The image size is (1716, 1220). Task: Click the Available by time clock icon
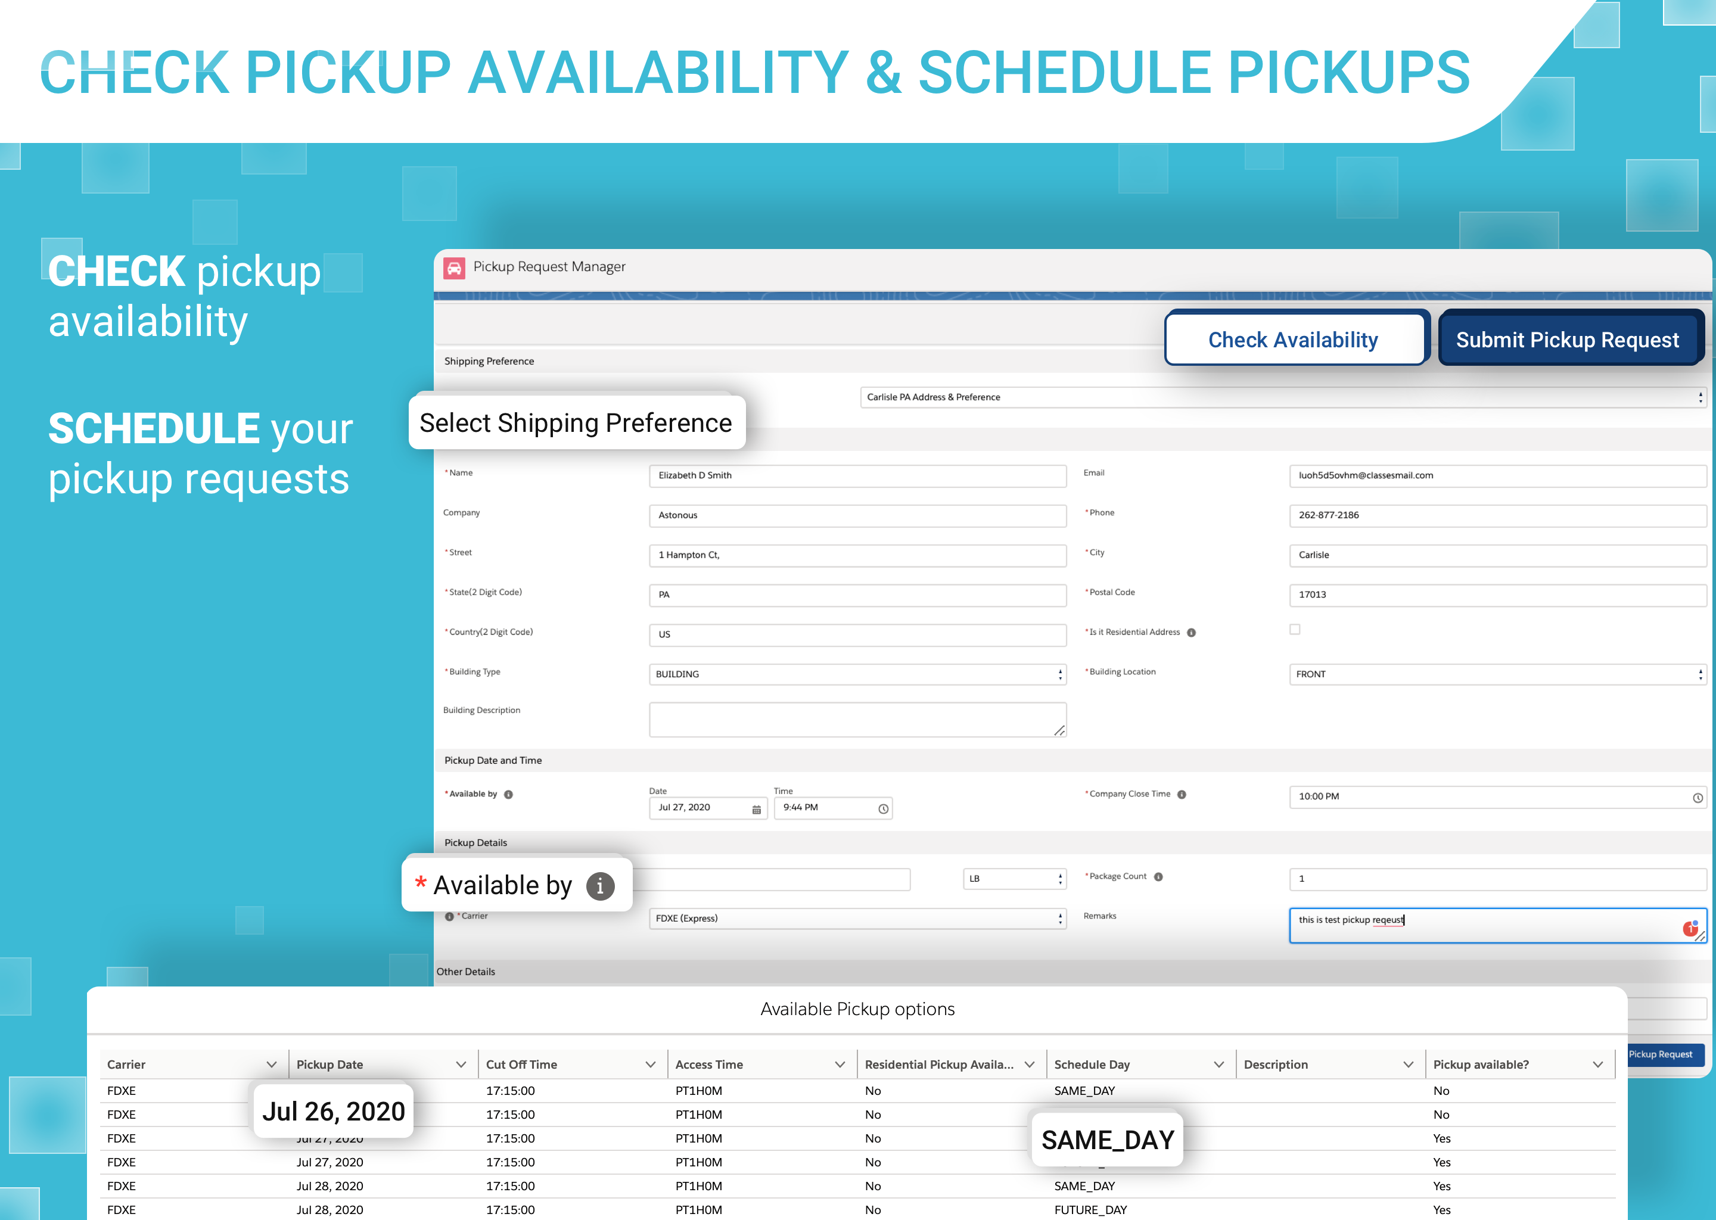(883, 809)
